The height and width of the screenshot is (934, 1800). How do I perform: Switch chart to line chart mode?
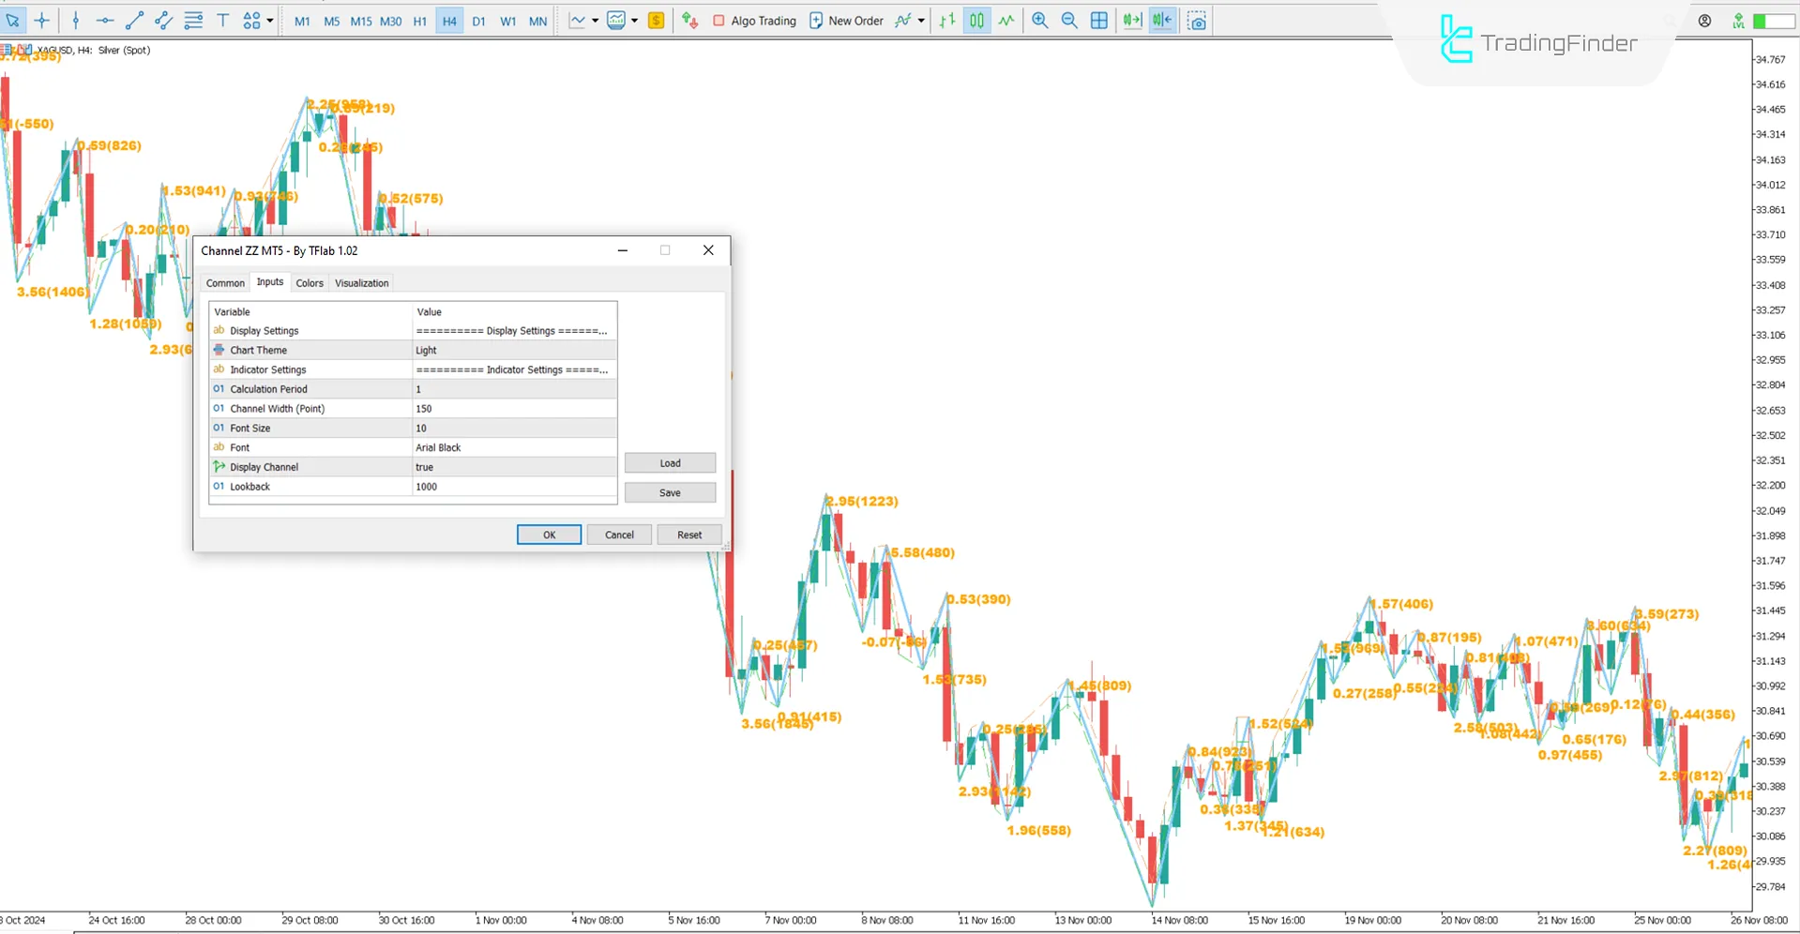click(x=1006, y=20)
